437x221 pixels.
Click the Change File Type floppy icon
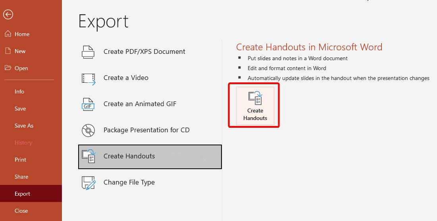tap(89, 183)
